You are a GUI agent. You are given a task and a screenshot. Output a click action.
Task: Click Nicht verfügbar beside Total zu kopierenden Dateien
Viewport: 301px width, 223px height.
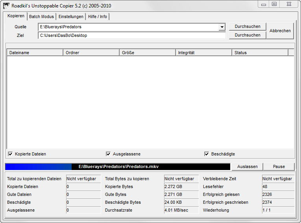pos(83,179)
